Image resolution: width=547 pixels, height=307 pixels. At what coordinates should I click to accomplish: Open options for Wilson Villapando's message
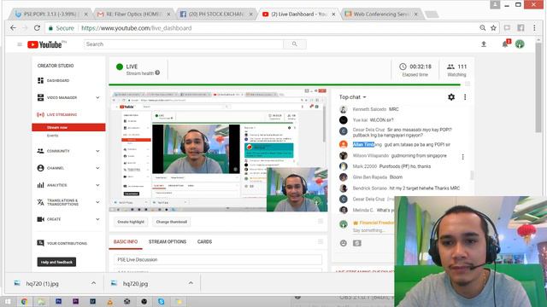463,157
